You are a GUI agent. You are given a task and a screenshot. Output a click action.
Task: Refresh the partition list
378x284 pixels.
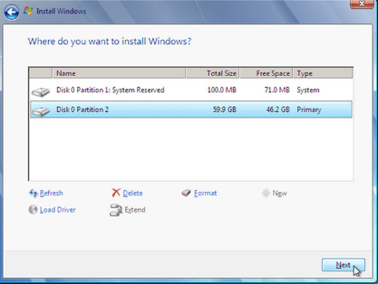tap(51, 193)
